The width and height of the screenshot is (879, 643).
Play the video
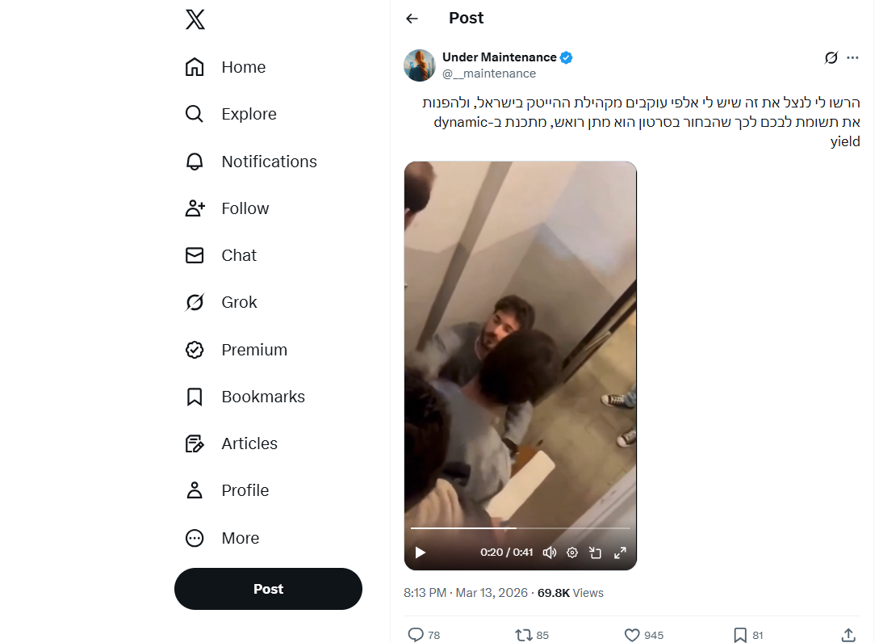[x=421, y=553]
